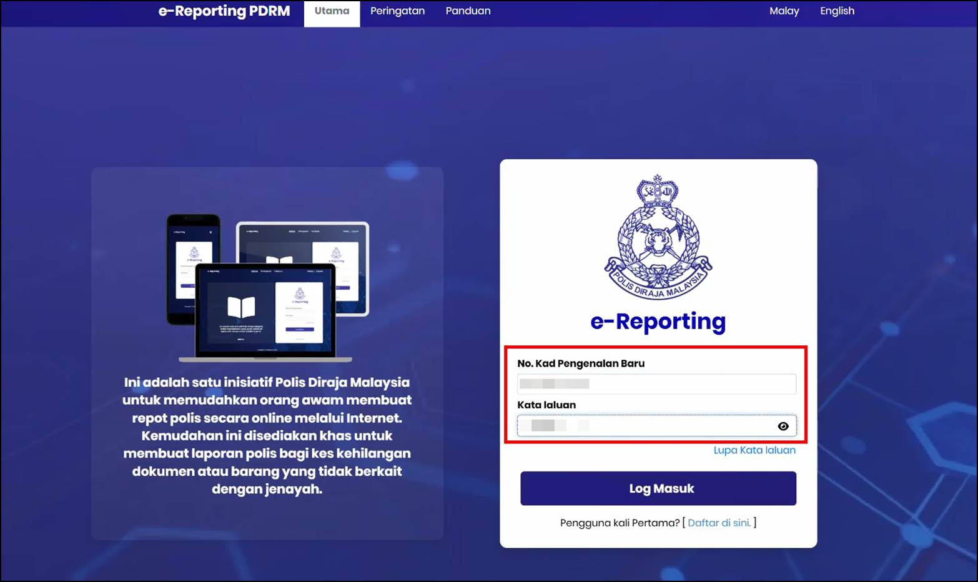Click the devices mockup illustration
Image resolution: width=978 pixels, height=582 pixels.
point(267,288)
